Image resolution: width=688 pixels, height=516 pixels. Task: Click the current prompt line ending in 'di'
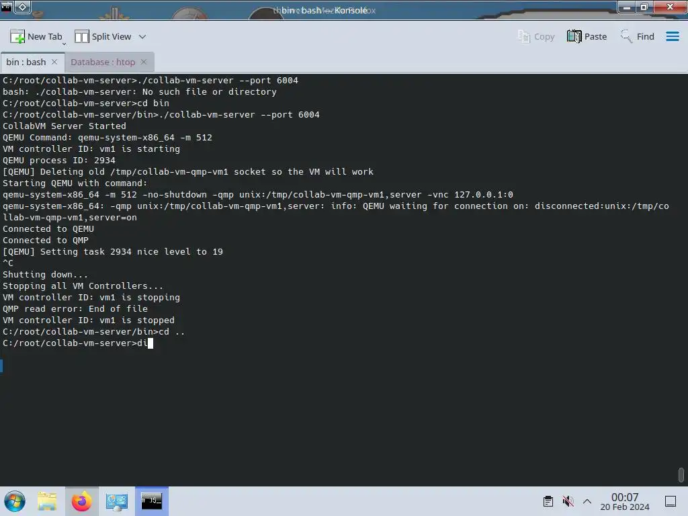pyautogui.click(x=78, y=343)
